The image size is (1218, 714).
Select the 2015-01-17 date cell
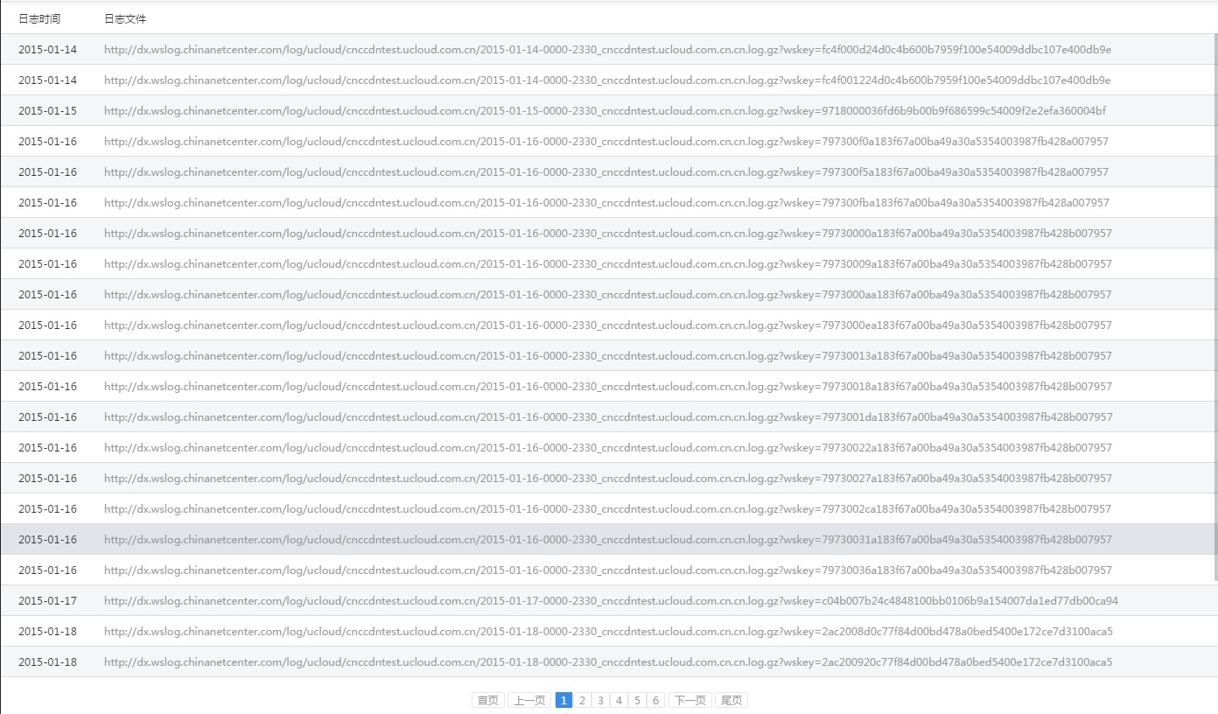click(47, 601)
